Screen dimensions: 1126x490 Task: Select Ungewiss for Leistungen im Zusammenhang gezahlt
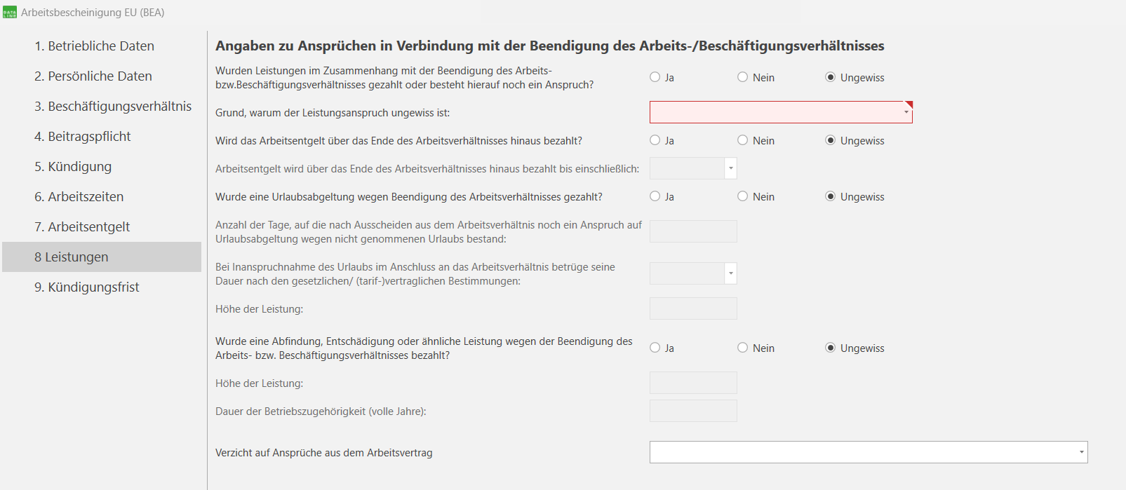[830, 77]
